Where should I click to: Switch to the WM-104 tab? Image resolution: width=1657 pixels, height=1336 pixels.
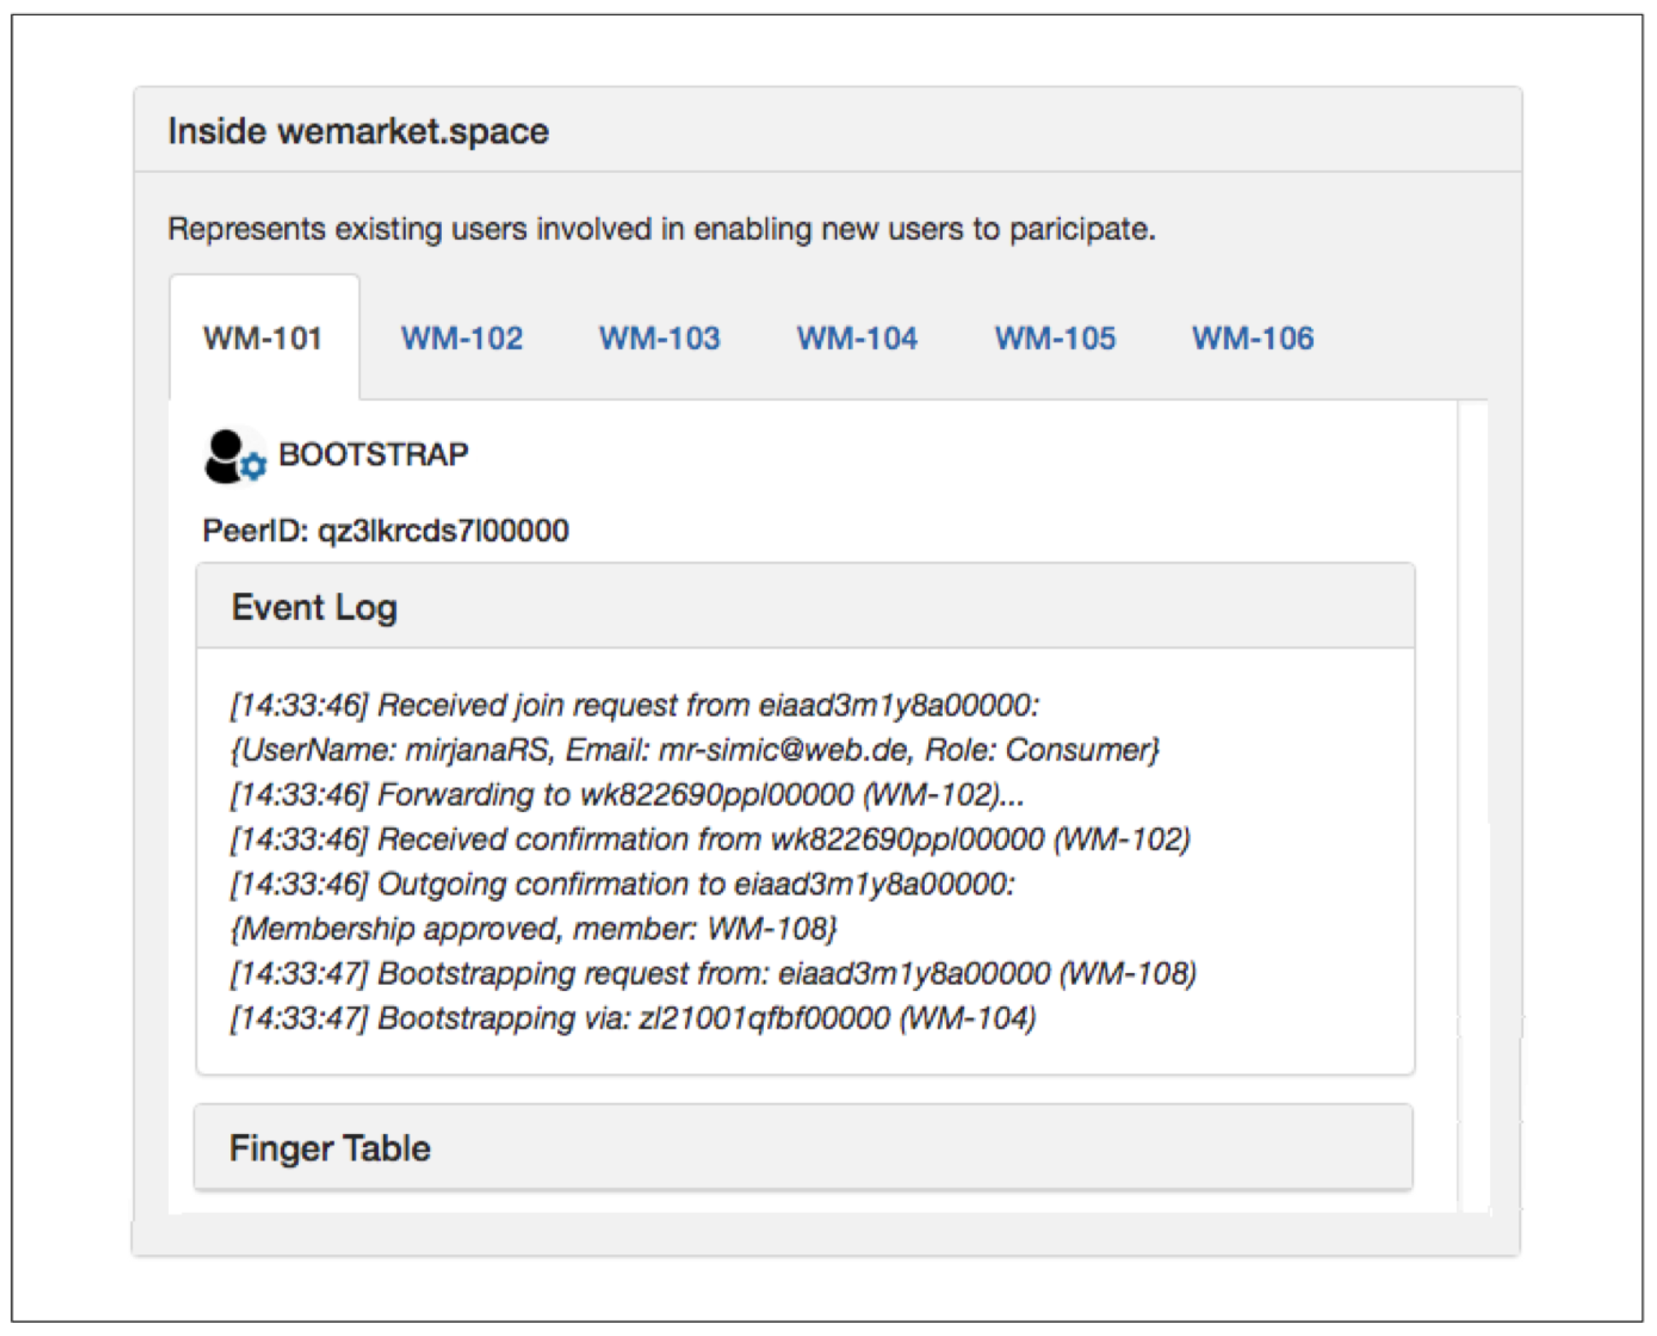[857, 338]
